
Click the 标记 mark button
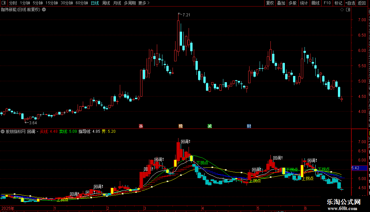click(x=338, y=3)
